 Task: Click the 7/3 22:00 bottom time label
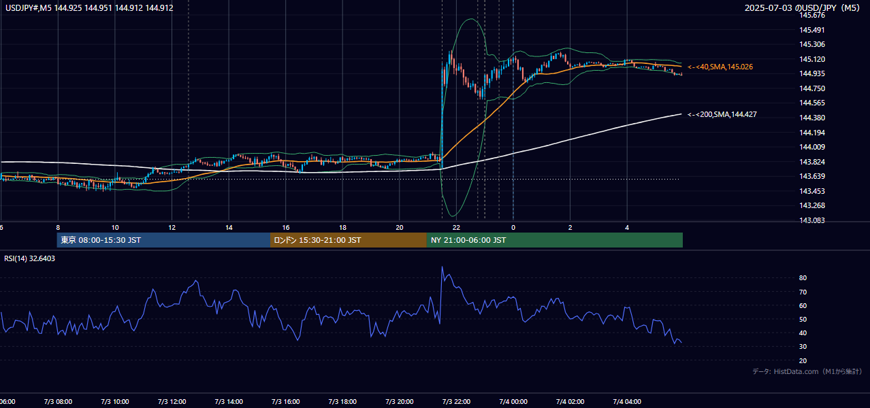(x=456, y=402)
